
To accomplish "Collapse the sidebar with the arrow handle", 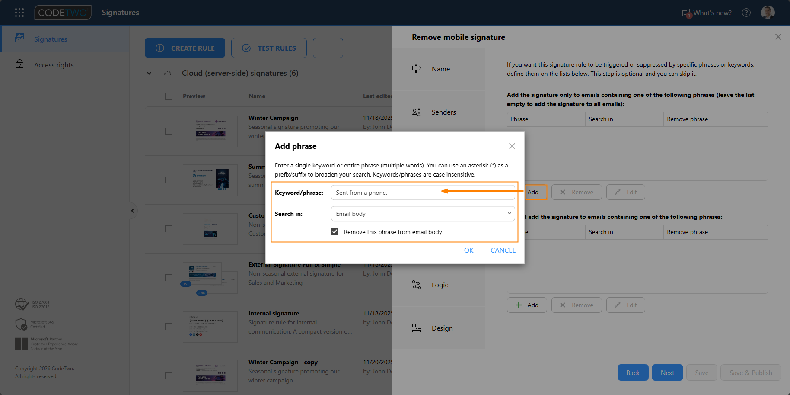I will click(133, 211).
